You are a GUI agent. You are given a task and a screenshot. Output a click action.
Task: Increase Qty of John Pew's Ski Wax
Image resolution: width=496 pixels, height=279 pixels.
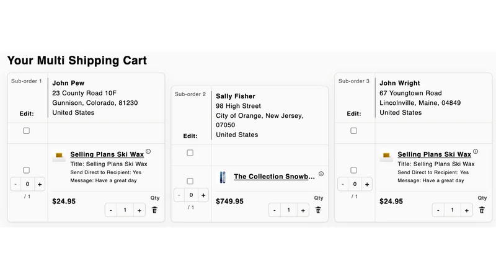coord(139,210)
